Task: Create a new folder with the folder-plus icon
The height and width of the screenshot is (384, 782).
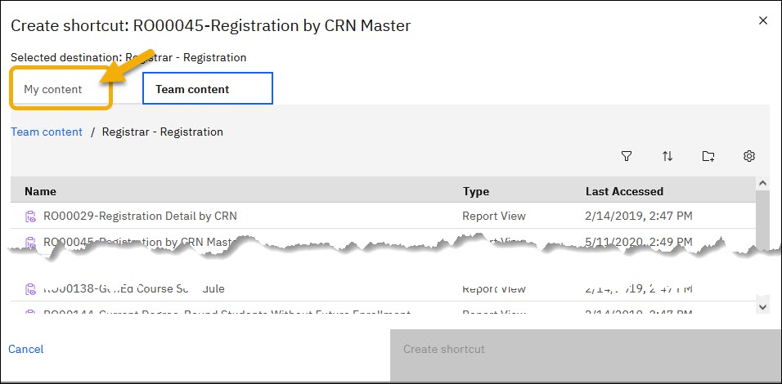Action: (x=708, y=156)
